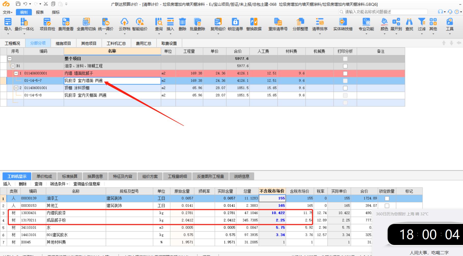Open the 措施项目 tab
The height and width of the screenshot is (256, 463).
(63, 43)
